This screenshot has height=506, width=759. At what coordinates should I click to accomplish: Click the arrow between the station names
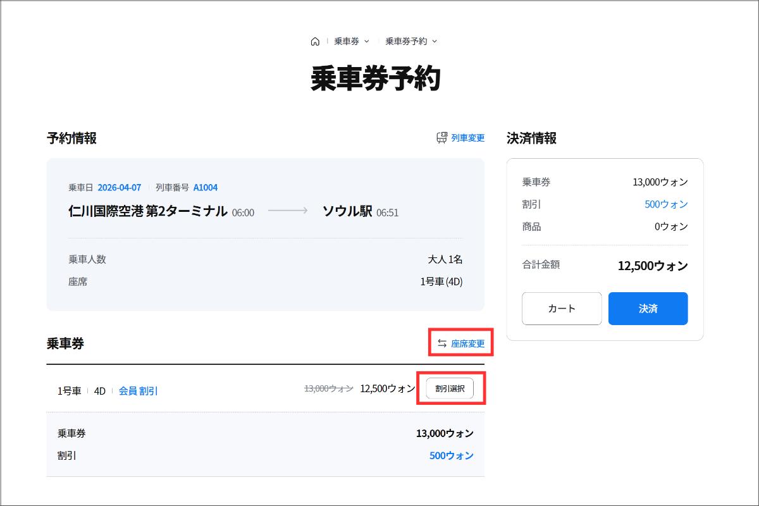(288, 211)
